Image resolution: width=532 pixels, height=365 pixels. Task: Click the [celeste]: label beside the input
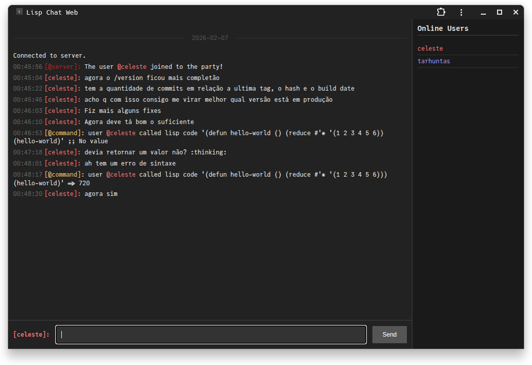click(31, 335)
